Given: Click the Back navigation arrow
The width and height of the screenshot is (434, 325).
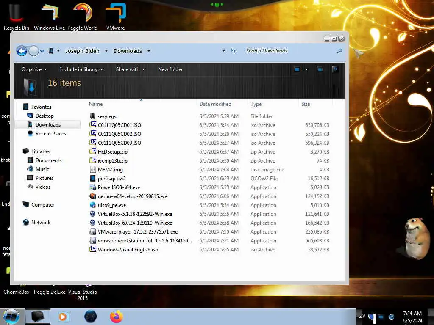Looking at the screenshot, I should pos(22,51).
